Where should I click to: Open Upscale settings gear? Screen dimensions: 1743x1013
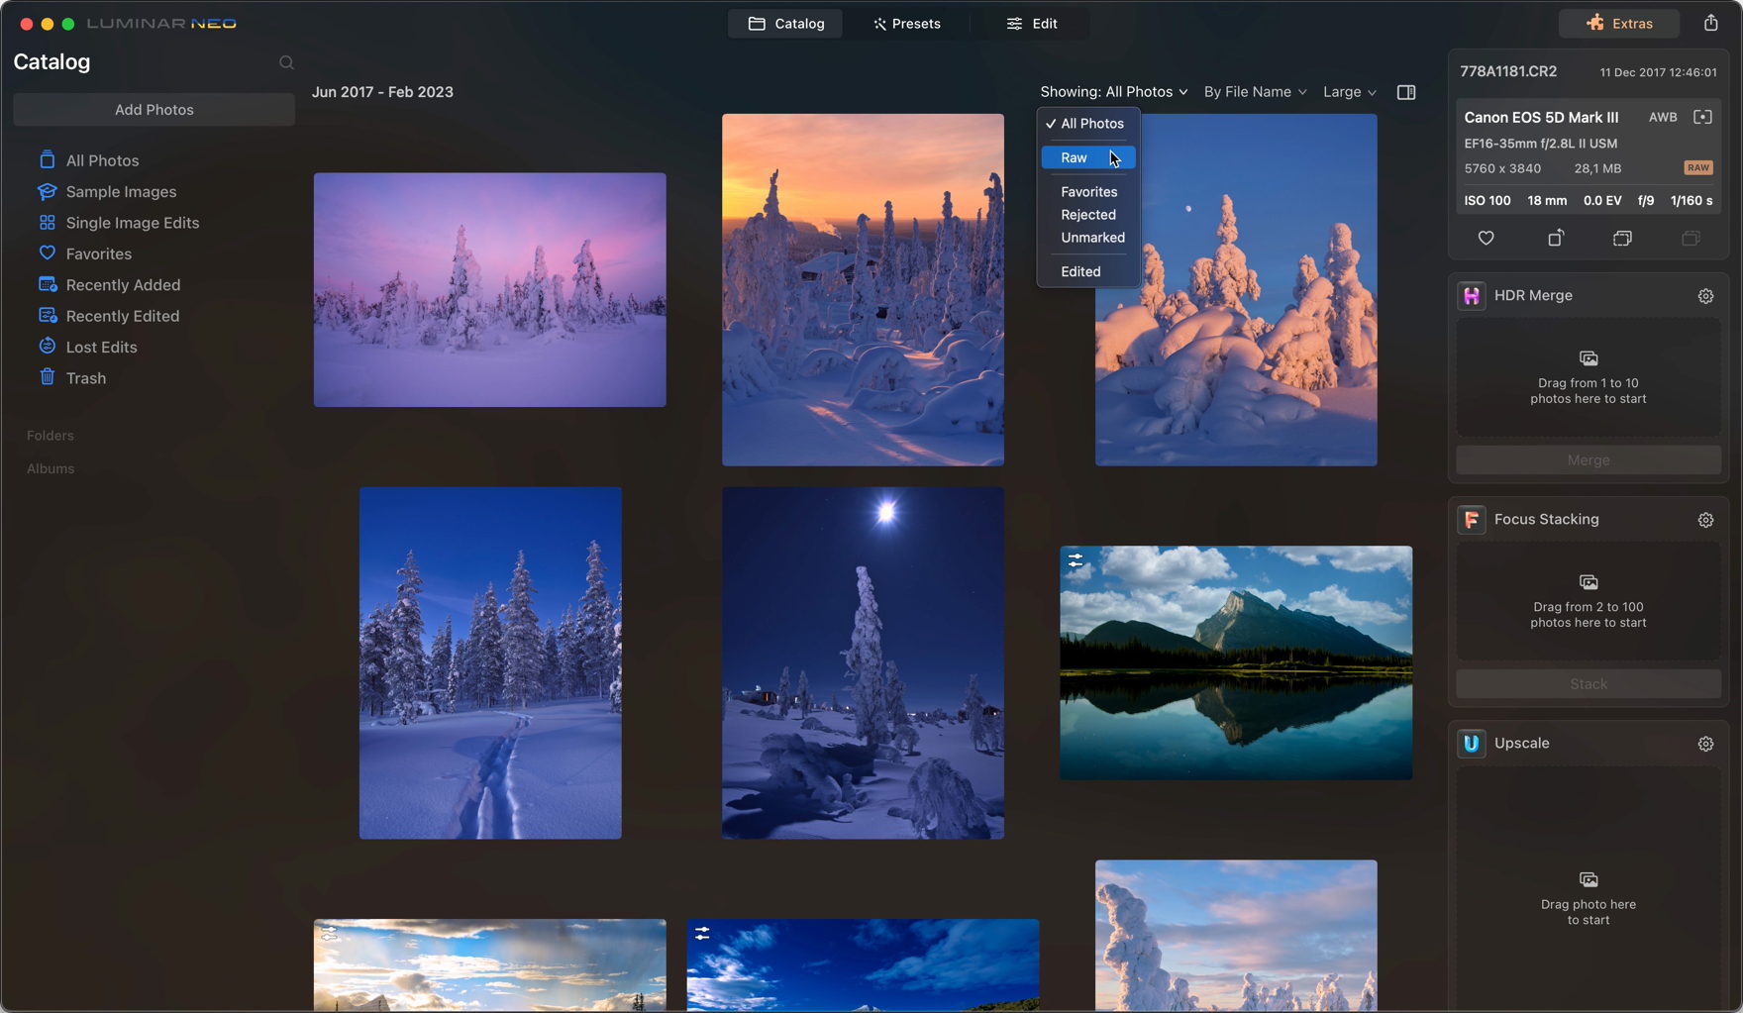tap(1705, 744)
